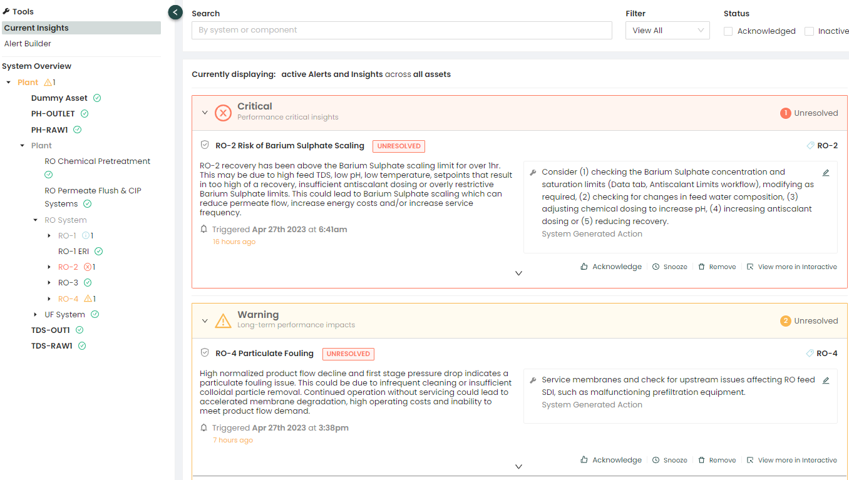Collapse the sidebar with the arrow button

pyautogui.click(x=175, y=12)
